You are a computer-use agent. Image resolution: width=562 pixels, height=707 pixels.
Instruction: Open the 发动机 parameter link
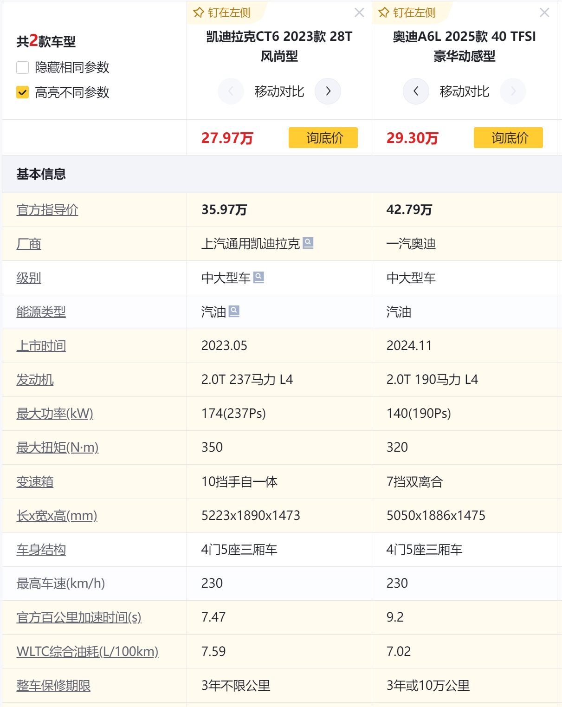pyautogui.click(x=35, y=379)
